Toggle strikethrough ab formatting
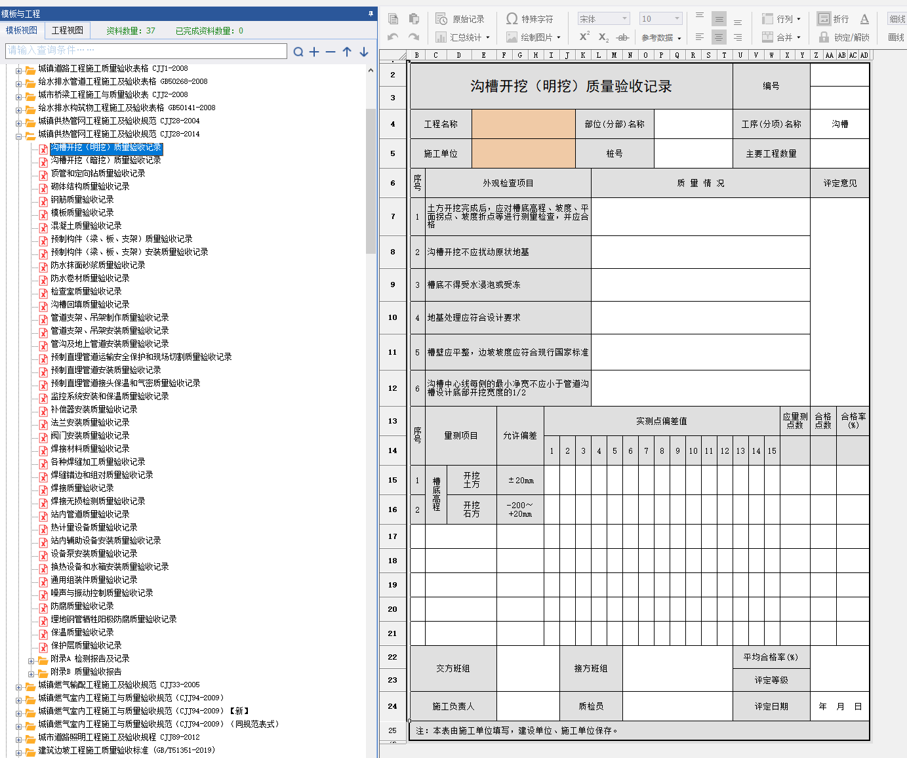 tap(623, 37)
